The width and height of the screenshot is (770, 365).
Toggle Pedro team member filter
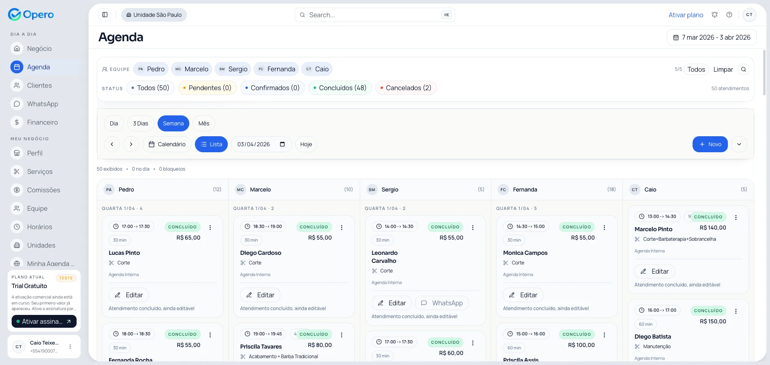151,69
